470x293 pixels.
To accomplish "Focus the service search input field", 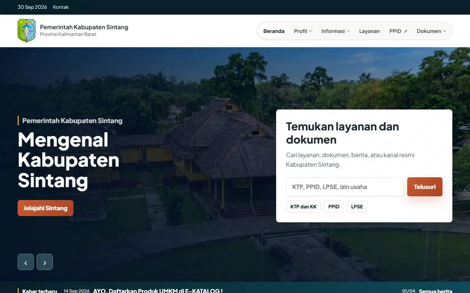I will [x=345, y=187].
